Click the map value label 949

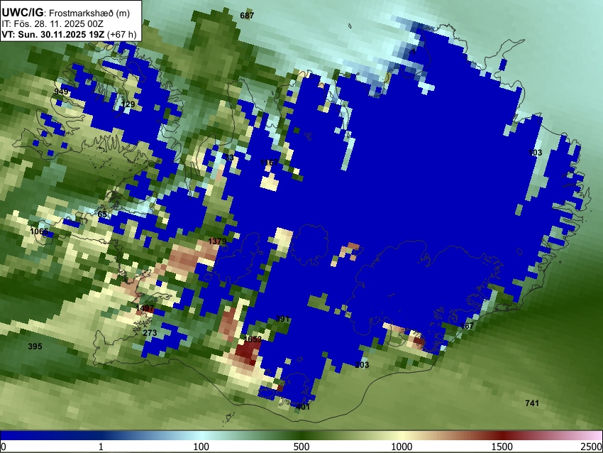click(61, 92)
